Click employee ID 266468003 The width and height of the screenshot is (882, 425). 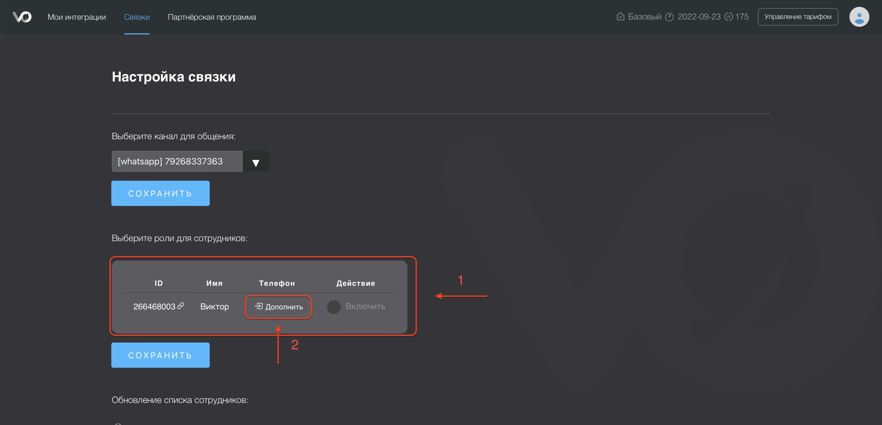(154, 307)
